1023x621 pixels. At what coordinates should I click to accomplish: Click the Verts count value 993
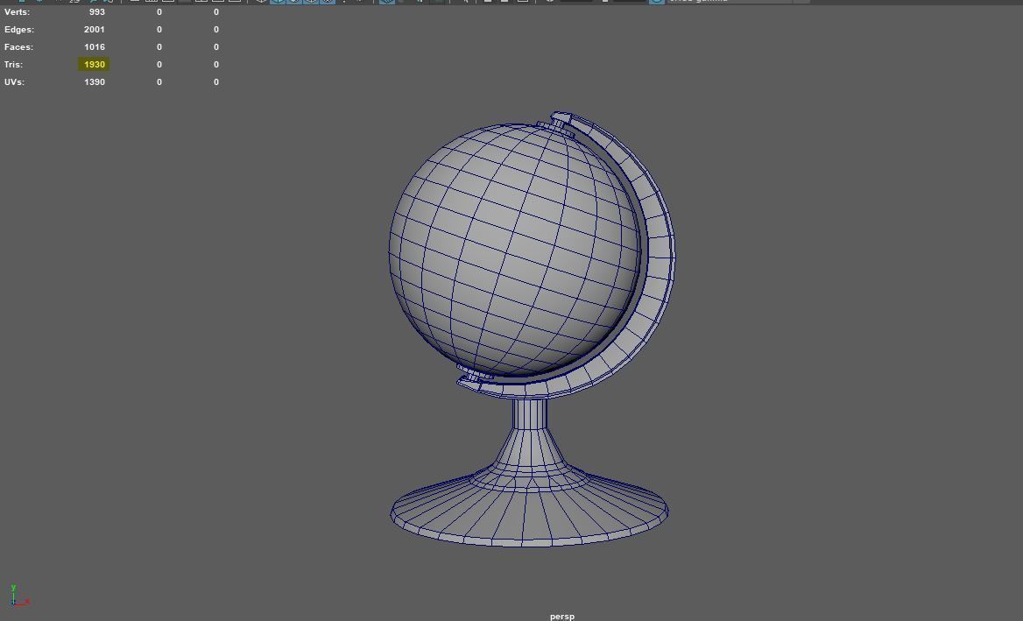96,11
